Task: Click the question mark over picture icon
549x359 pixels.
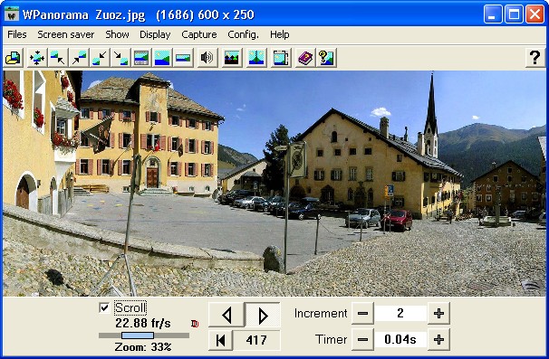Action: pos(326,58)
